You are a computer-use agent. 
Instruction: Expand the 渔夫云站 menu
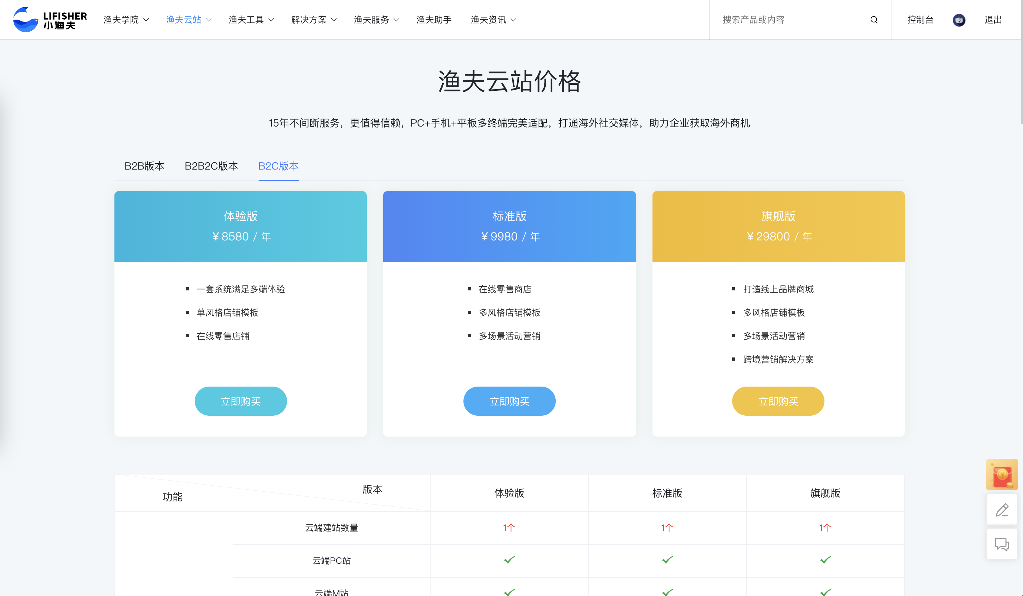click(x=188, y=20)
